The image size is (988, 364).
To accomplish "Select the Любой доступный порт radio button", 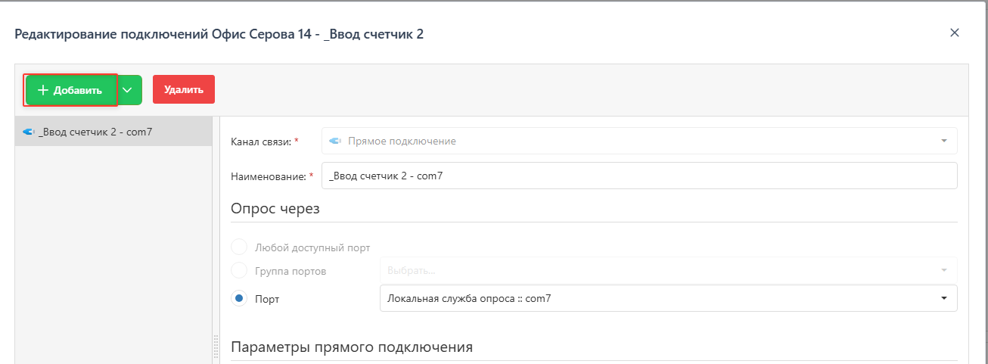I will tap(239, 247).
